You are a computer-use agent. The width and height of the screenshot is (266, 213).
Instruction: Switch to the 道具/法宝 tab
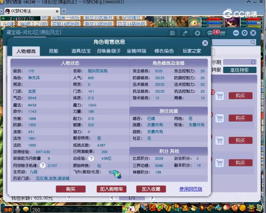[x=81, y=51]
